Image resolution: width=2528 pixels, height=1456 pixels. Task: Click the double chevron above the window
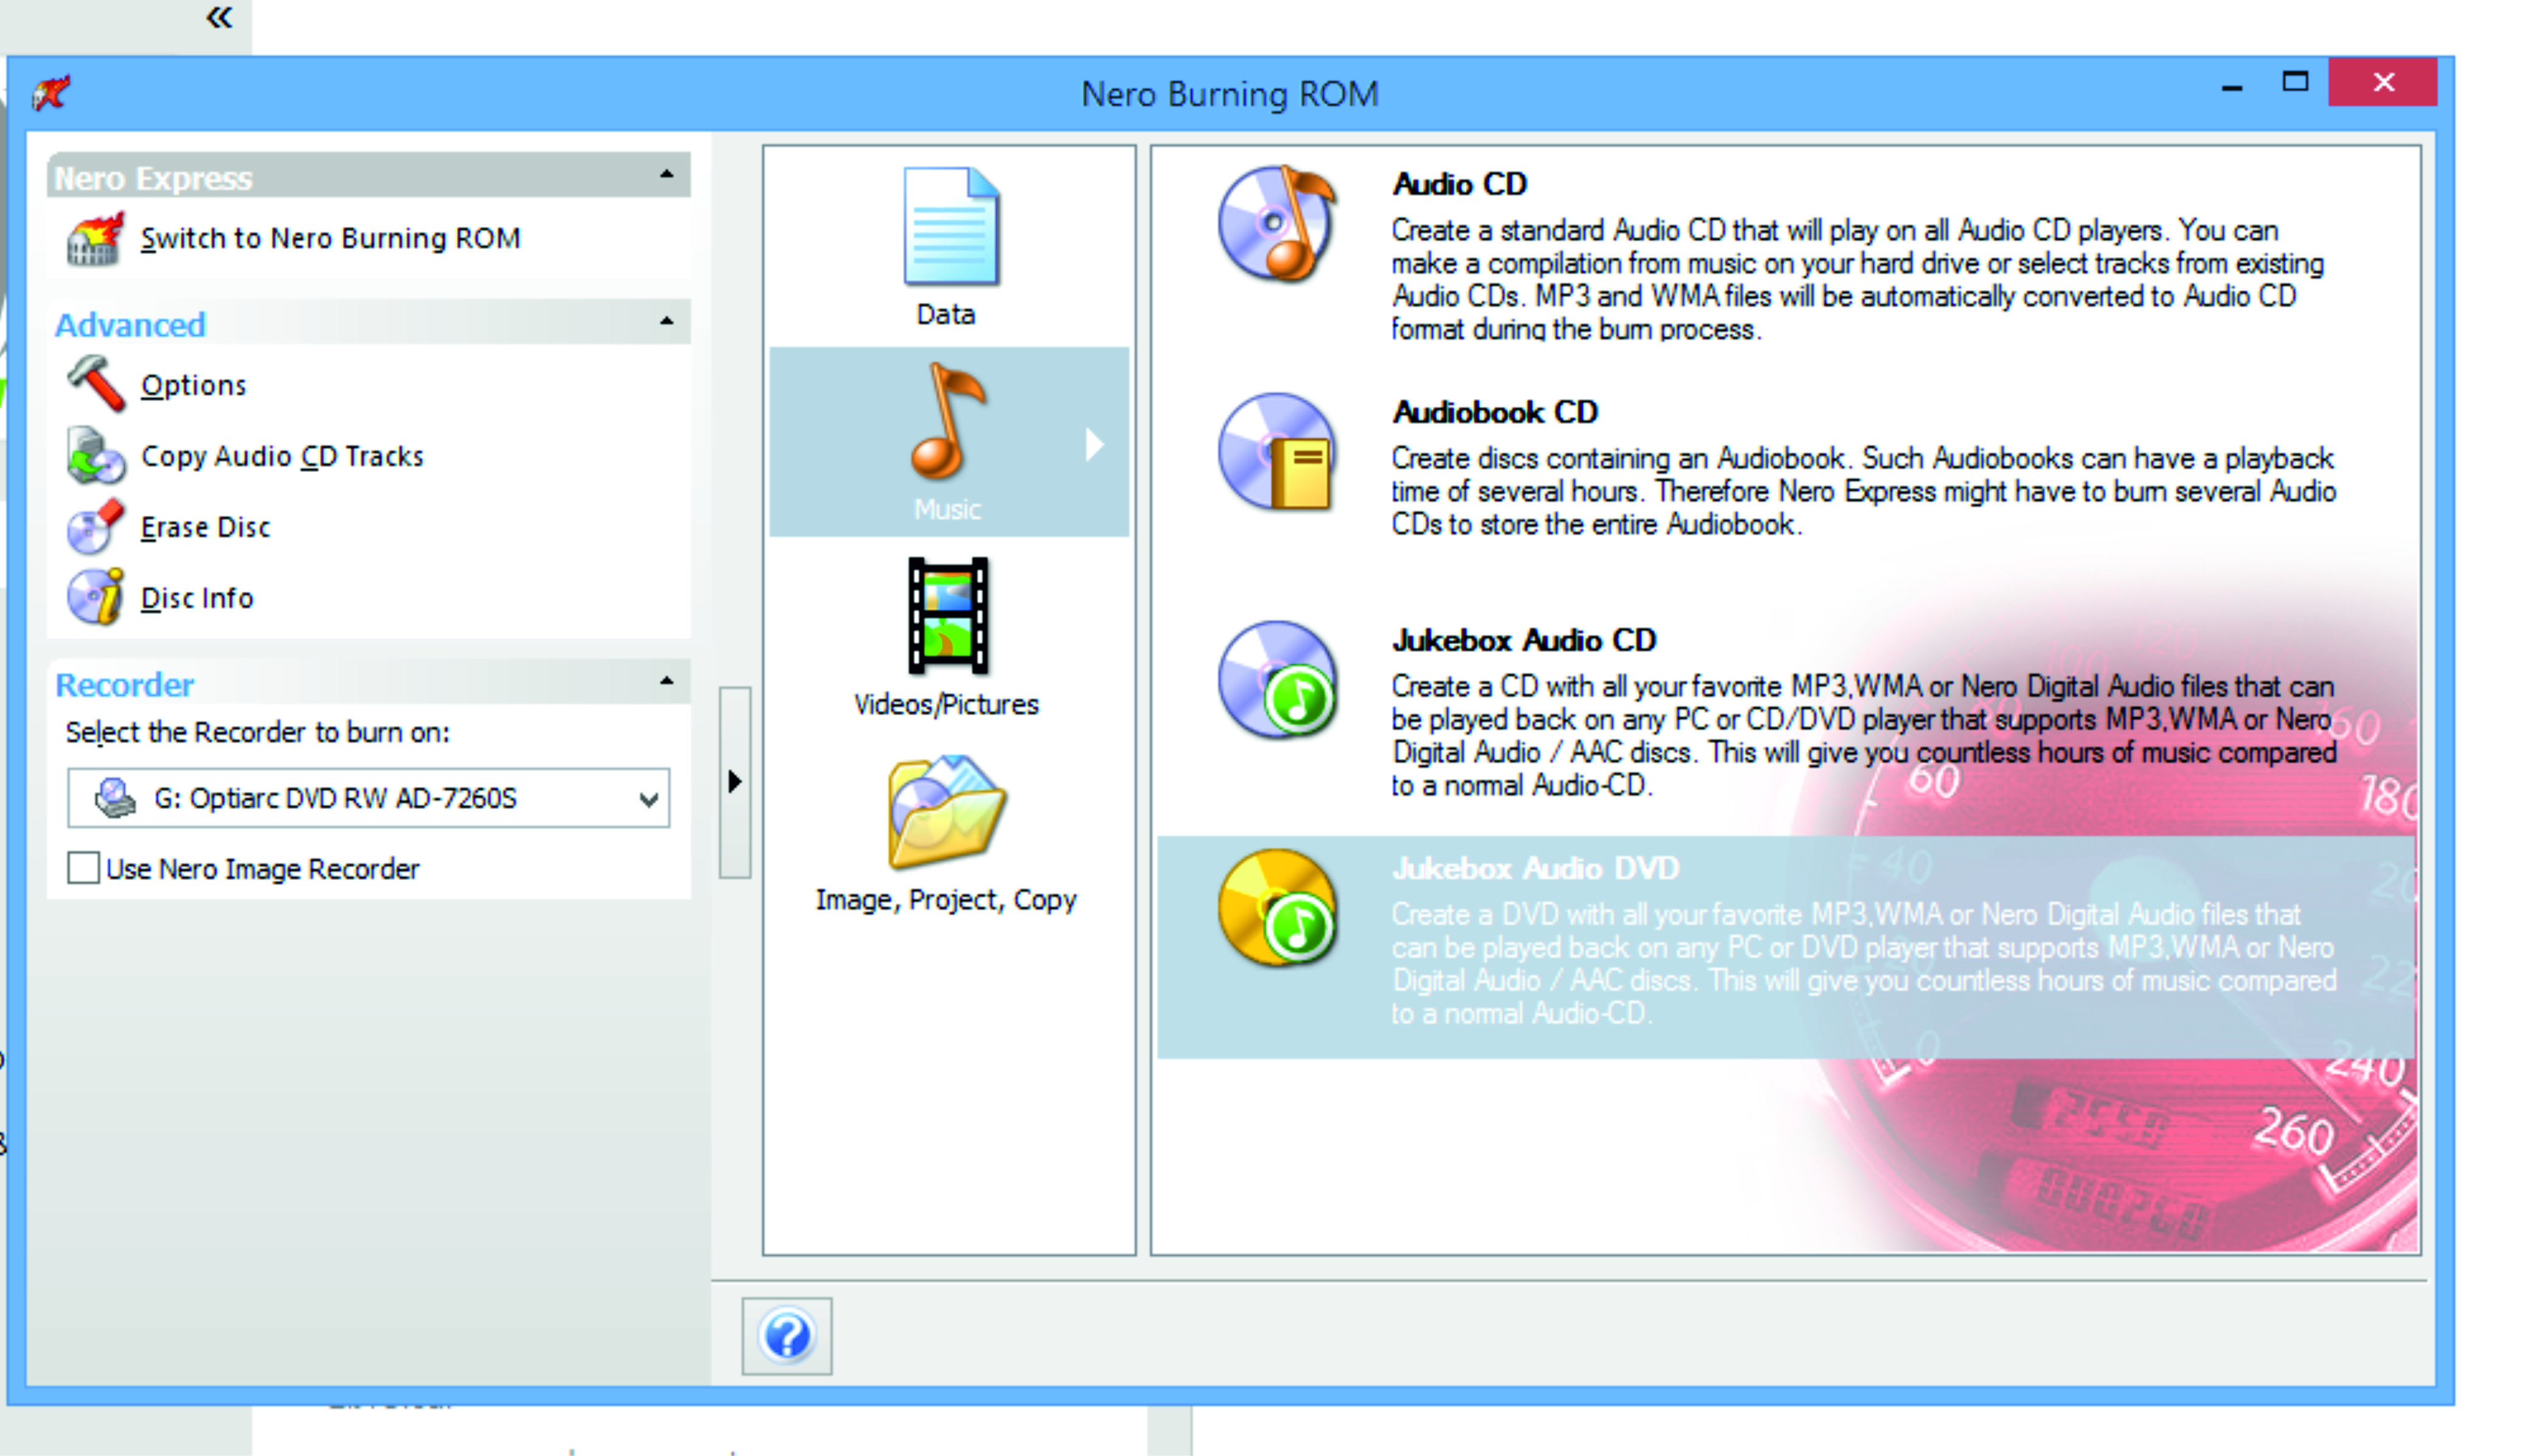tap(219, 17)
